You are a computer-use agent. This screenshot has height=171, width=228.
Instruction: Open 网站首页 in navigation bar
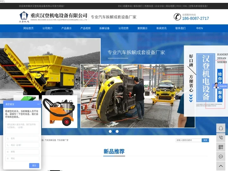tap(28, 28)
